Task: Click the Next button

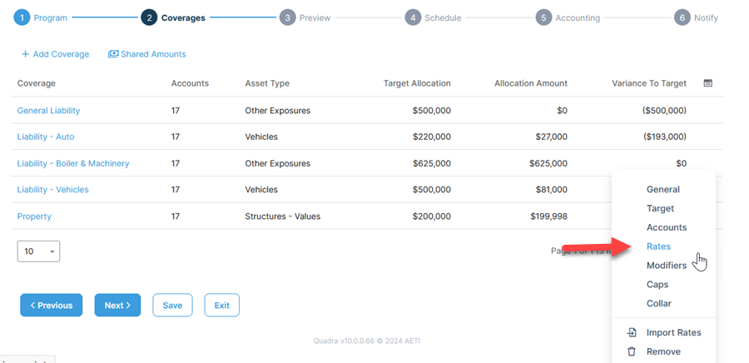Action: point(117,306)
